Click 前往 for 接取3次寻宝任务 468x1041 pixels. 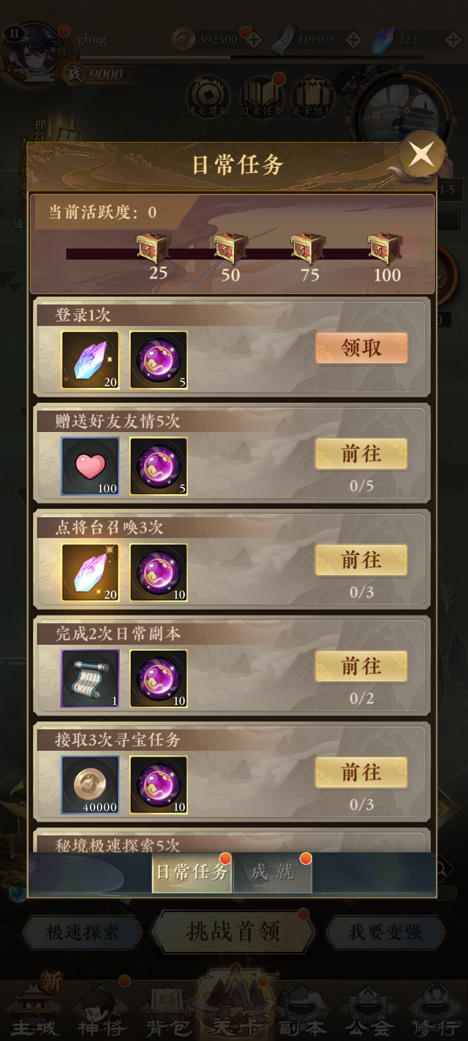pyautogui.click(x=361, y=772)
